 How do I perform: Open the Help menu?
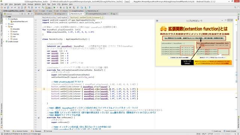click(x=71, y=4)
